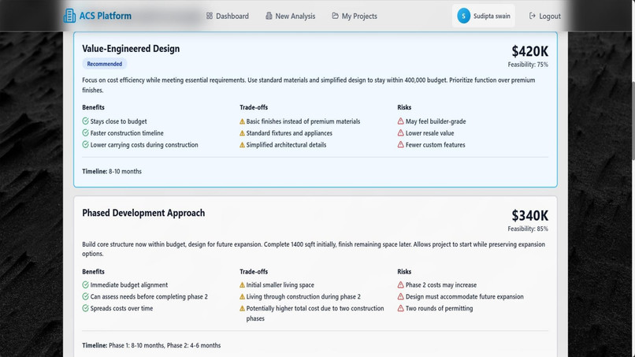Click warning icon beside Basic finishes trade-off
The width and height of the screenshot is (635, 357).
[x=242, y=121]
